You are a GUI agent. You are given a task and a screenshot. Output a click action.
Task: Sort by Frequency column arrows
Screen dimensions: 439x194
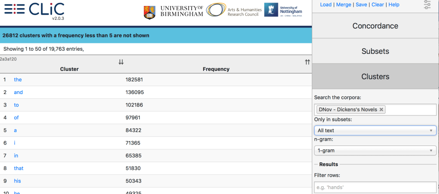(307, 62)
